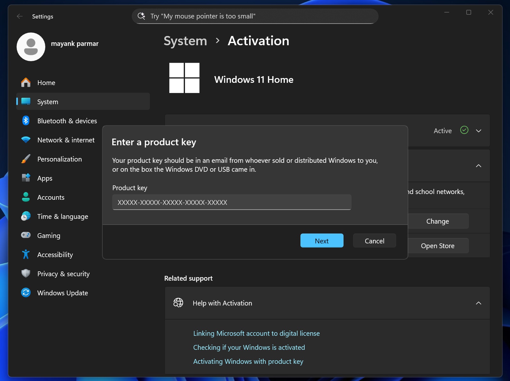Viewport: 510px width, 381px height.
Task: Click the mayank parmar account name
Action: pyautogui.click(x=75, y=44)
